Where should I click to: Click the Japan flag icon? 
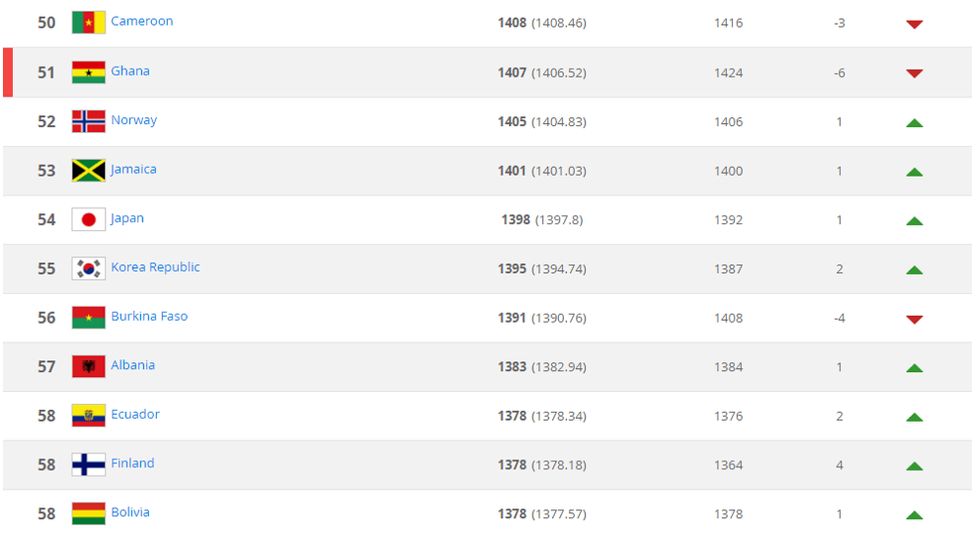[x=88, y=219]
